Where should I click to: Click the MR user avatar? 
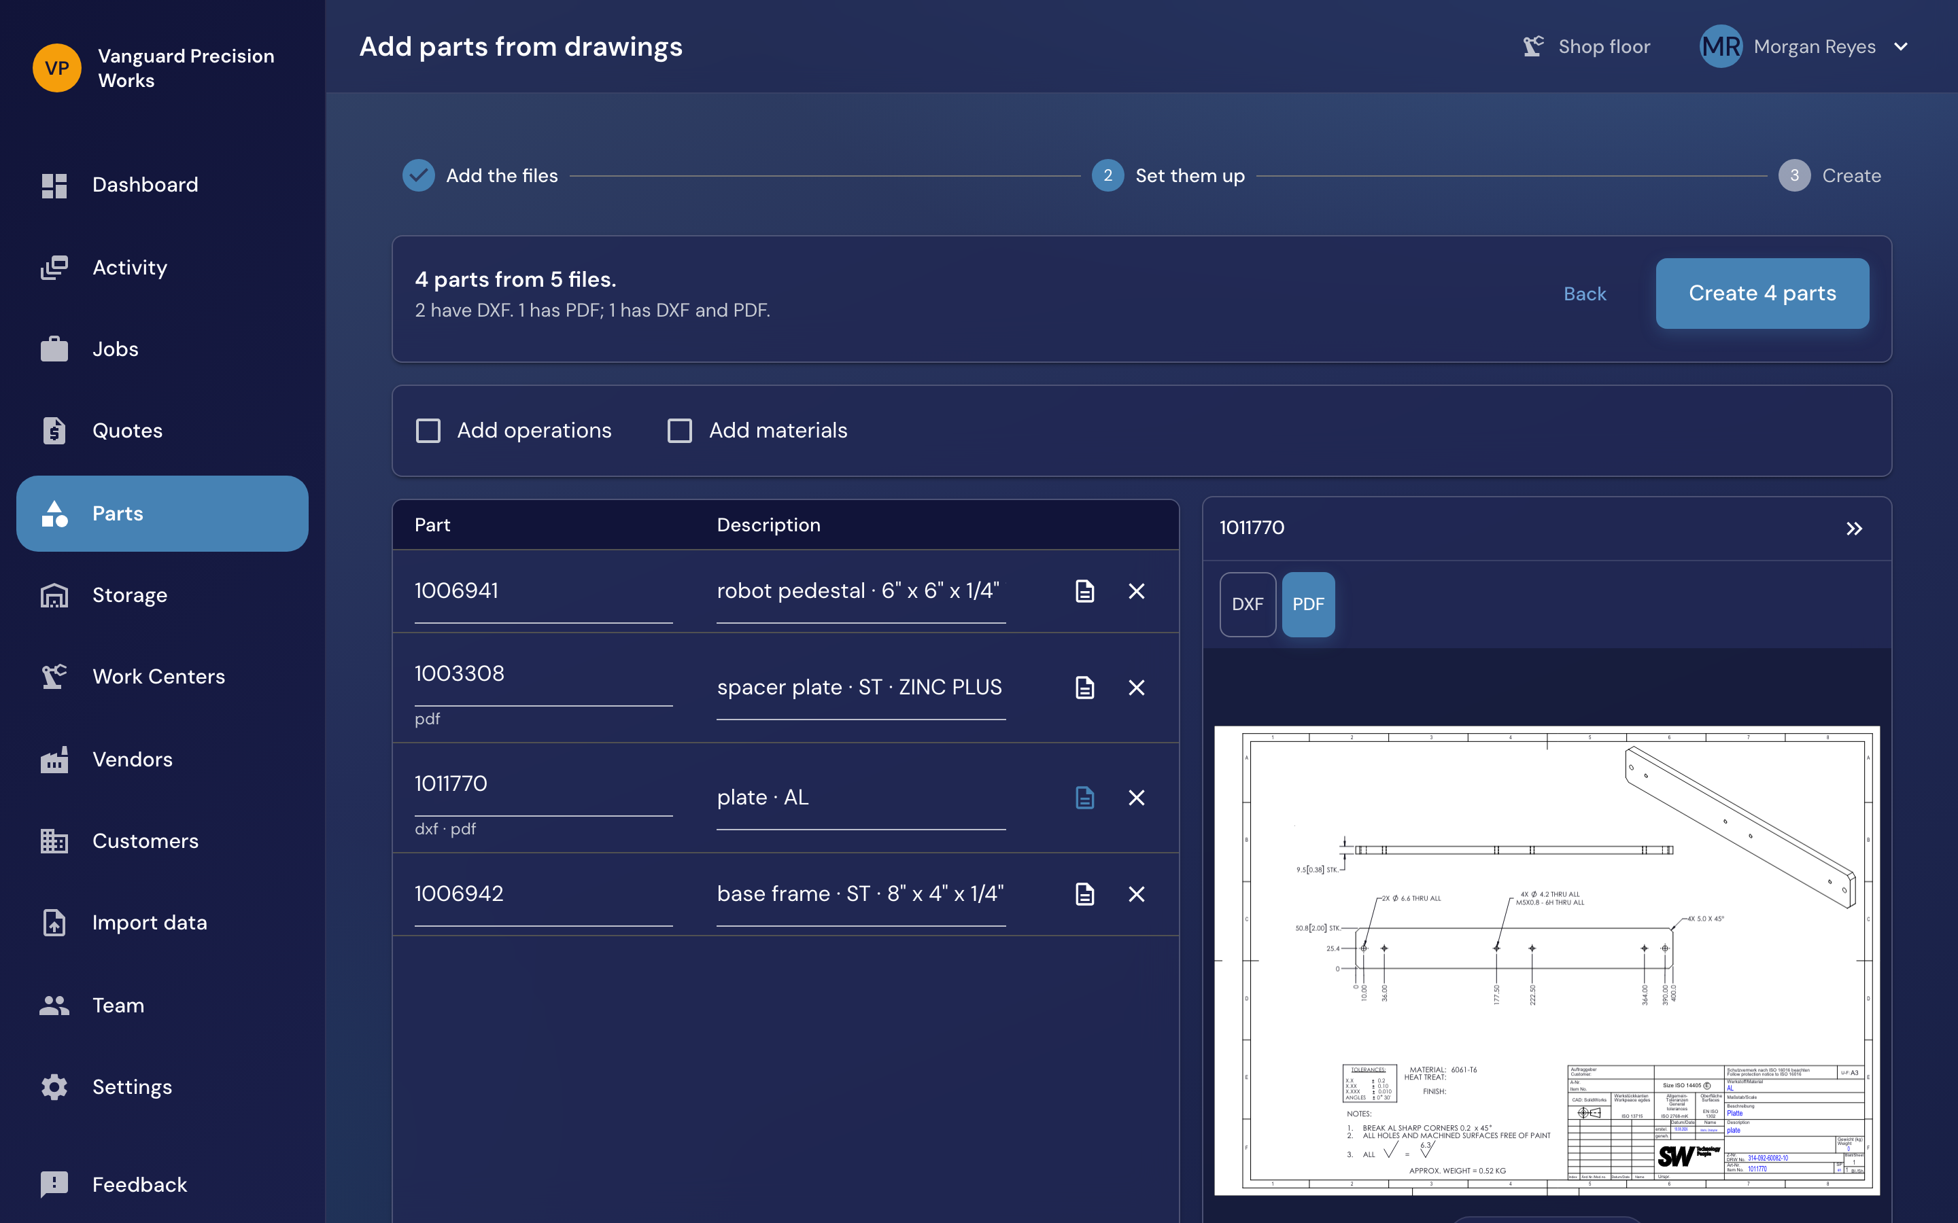(x=1721, y=47)
